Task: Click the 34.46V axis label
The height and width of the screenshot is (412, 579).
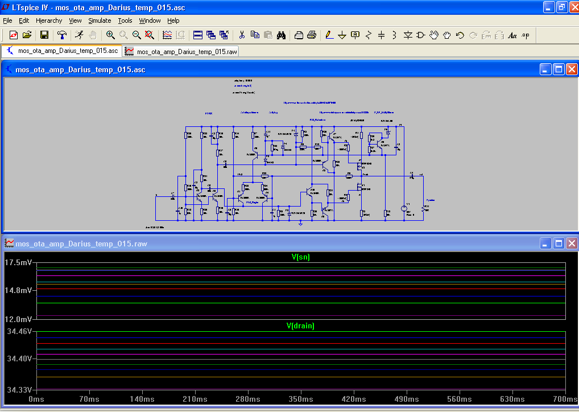Action: click(19, 331)
